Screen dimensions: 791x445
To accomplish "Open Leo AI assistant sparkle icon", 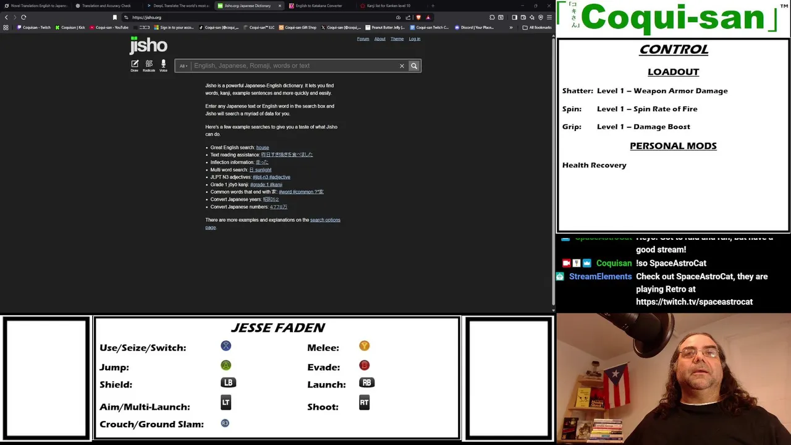I will [x=531, y=17].
